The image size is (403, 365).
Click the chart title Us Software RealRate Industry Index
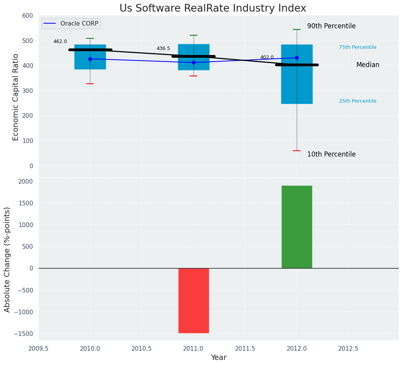(x=213, y=9)
